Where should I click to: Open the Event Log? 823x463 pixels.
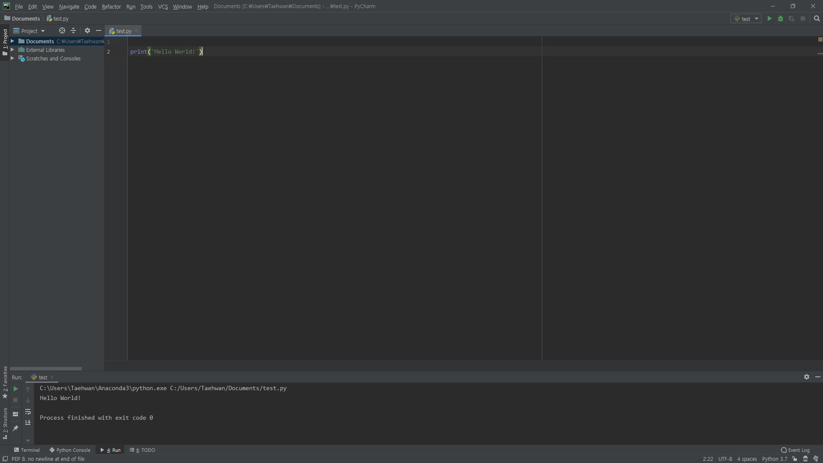click(795, 450)
